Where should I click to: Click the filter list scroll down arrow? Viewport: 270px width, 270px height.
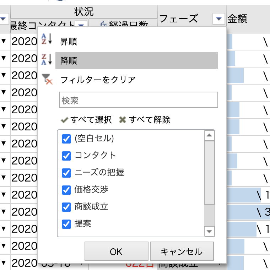point(209,232)
